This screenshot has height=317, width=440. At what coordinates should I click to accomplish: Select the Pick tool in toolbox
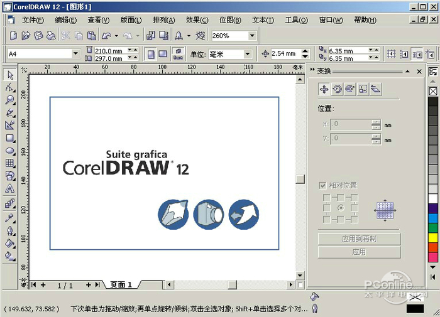tap(10, 75)
